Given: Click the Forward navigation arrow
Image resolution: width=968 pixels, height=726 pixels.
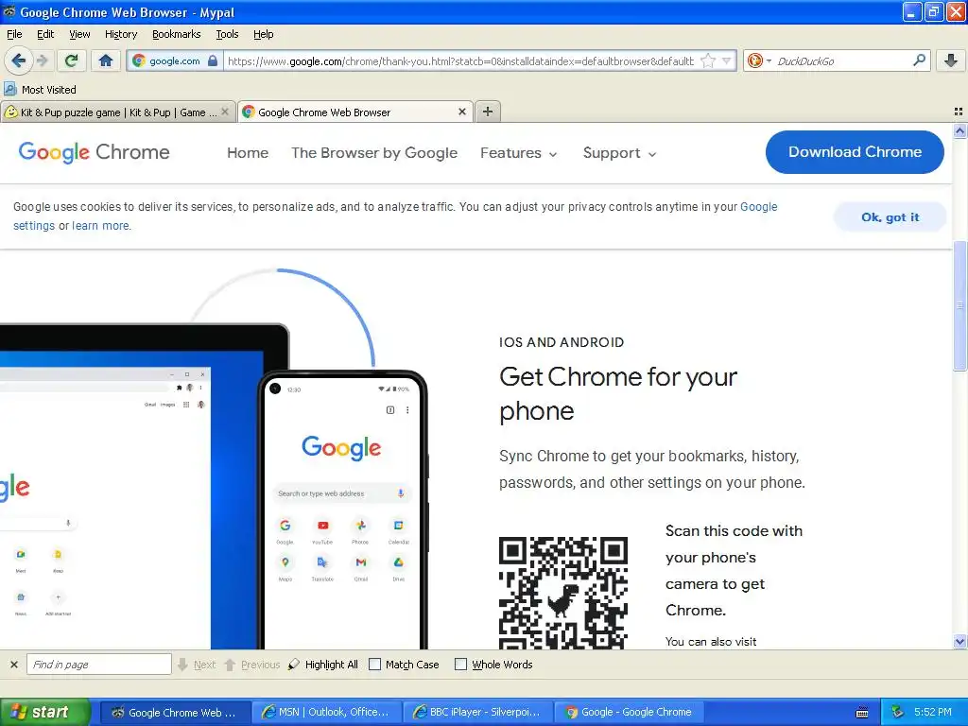Looking at the screenshot, I should (42, 60).
